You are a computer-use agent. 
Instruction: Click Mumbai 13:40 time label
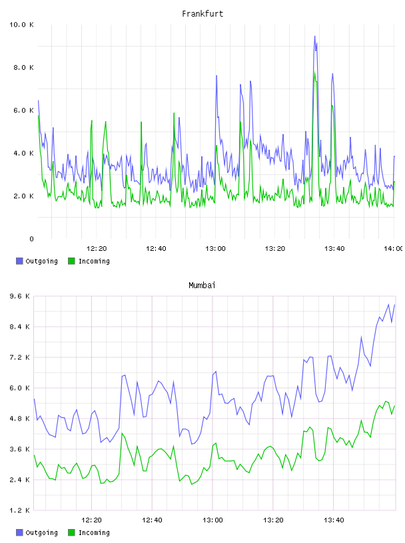click(x=334, y=520)
